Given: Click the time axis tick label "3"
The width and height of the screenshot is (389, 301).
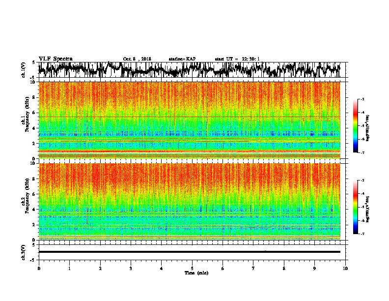Looking at the screenshot, I should pos(131,269).
